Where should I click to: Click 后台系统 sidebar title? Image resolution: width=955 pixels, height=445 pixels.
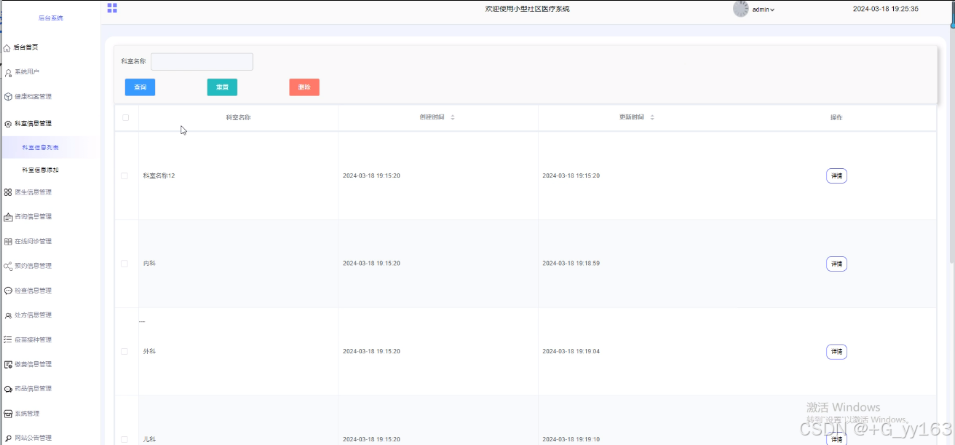(x=51, y=18)
